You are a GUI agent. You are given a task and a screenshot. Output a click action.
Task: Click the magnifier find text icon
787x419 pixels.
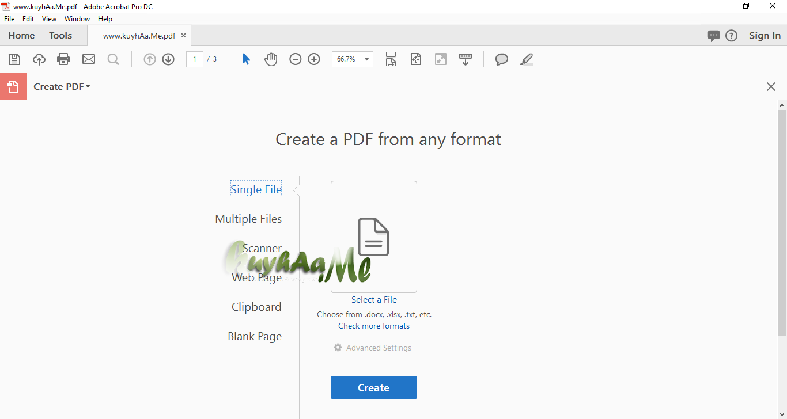tap(113, 59)
